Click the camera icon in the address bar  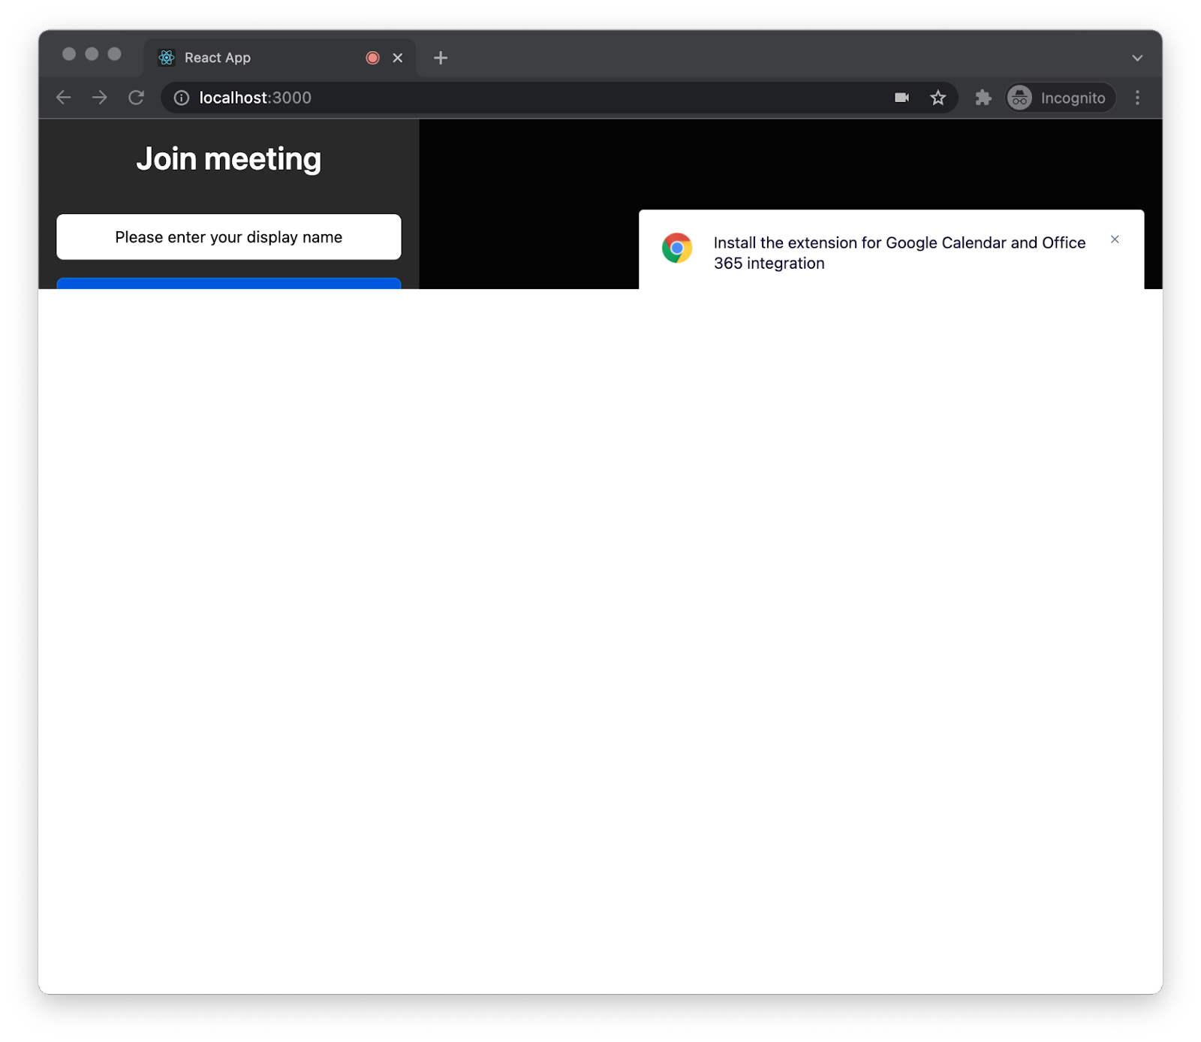[901, 98]
